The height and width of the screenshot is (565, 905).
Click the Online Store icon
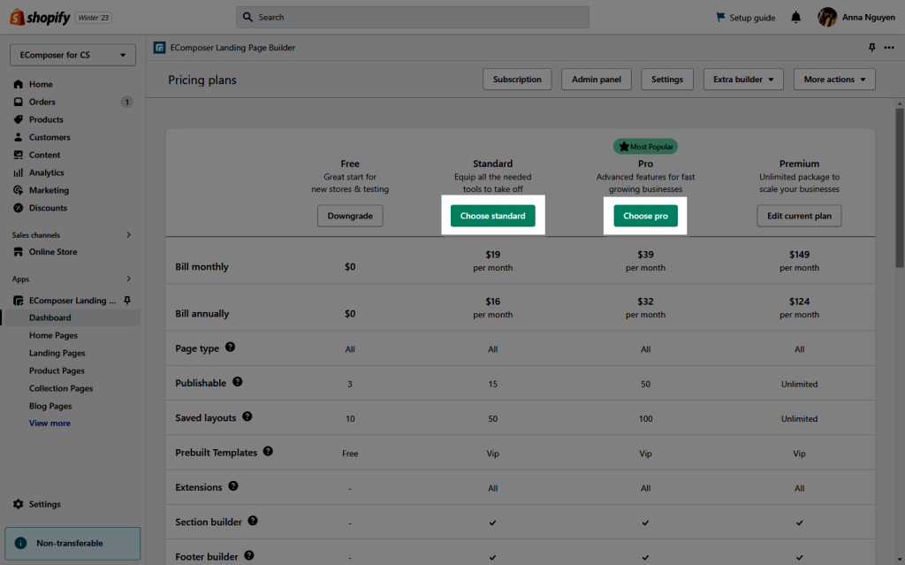pyautogui.click(x=19, y=252)
